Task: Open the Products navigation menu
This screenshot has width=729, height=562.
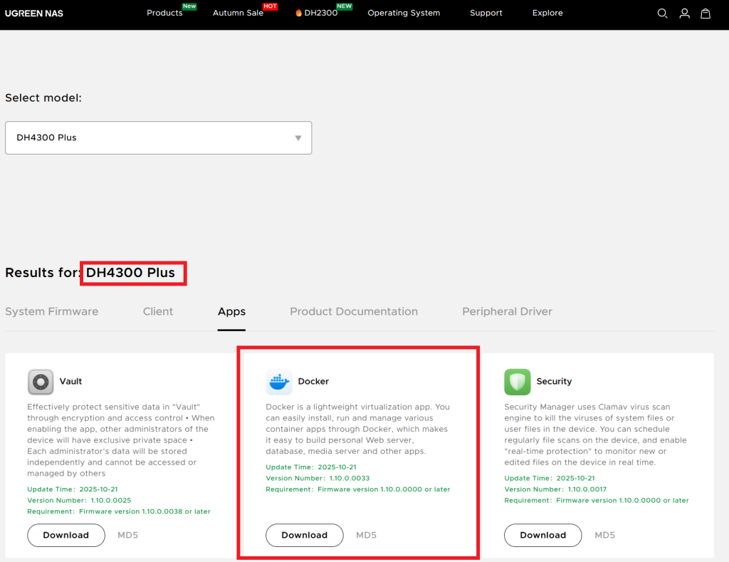Action: tap(164, 13)
